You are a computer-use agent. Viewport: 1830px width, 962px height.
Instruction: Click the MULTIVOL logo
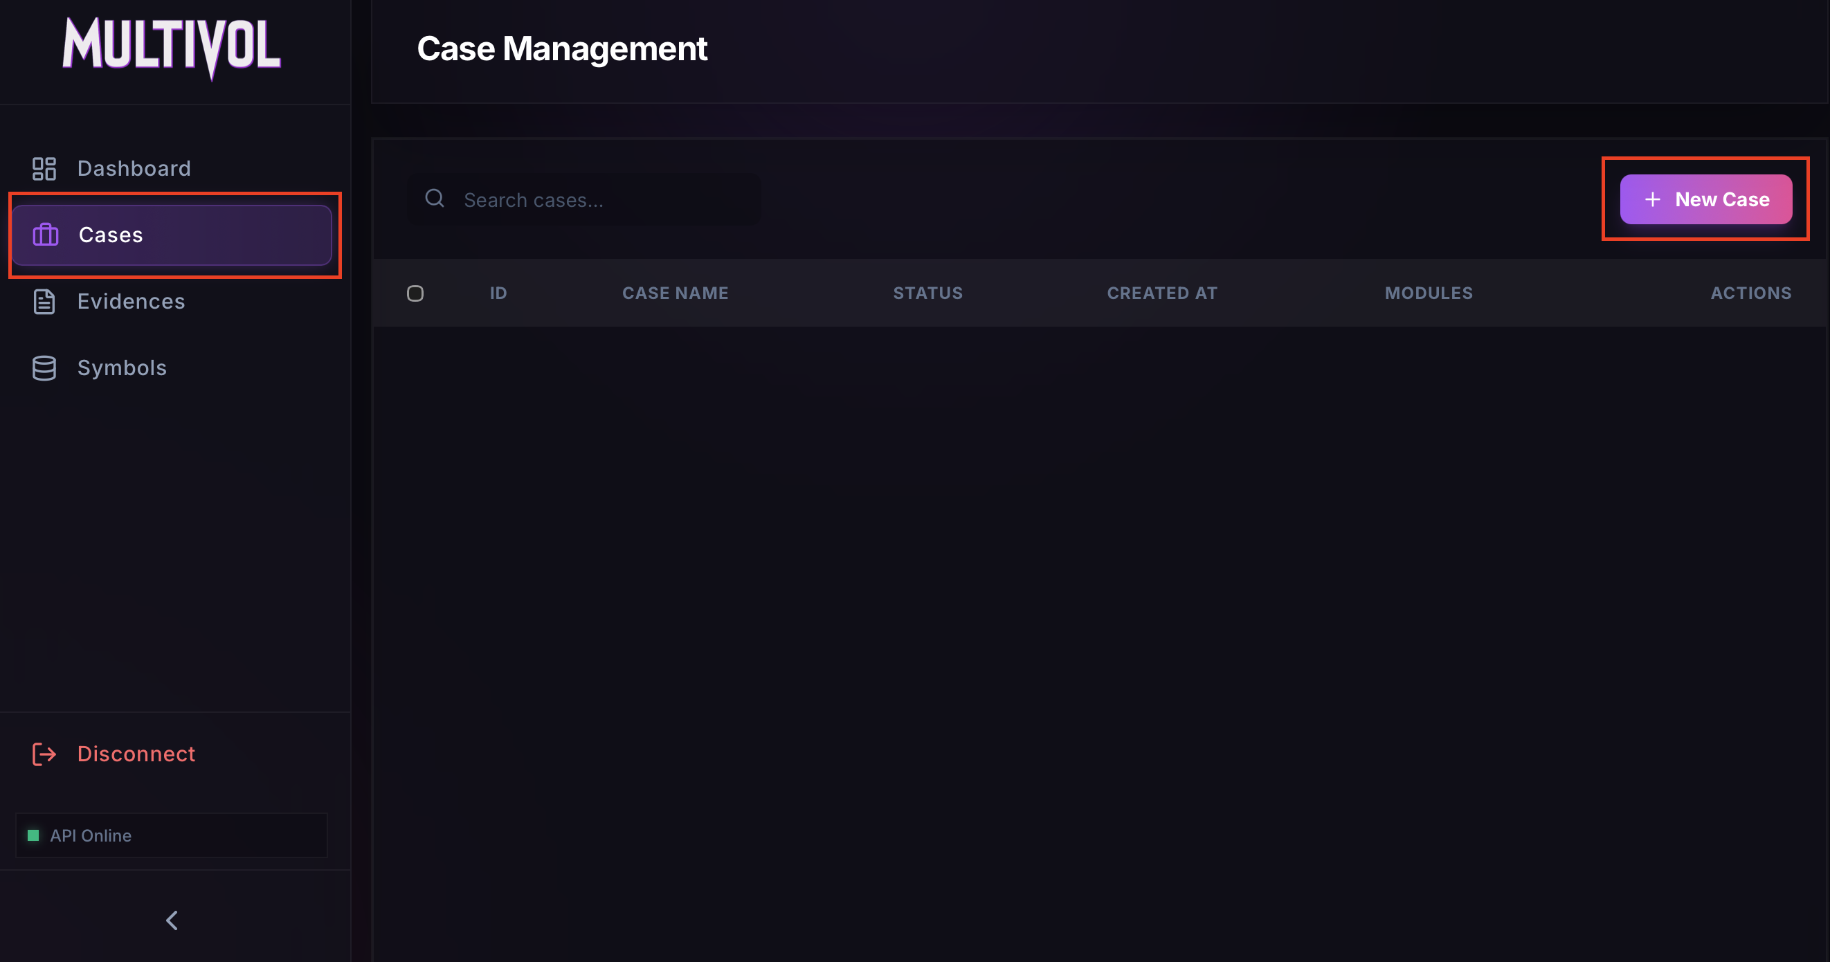click(x=171, y=47)
